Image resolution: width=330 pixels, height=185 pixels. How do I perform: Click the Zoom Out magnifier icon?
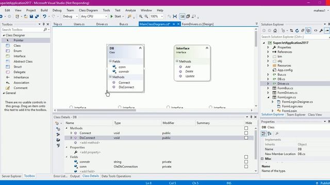click(x=146, y=16)
